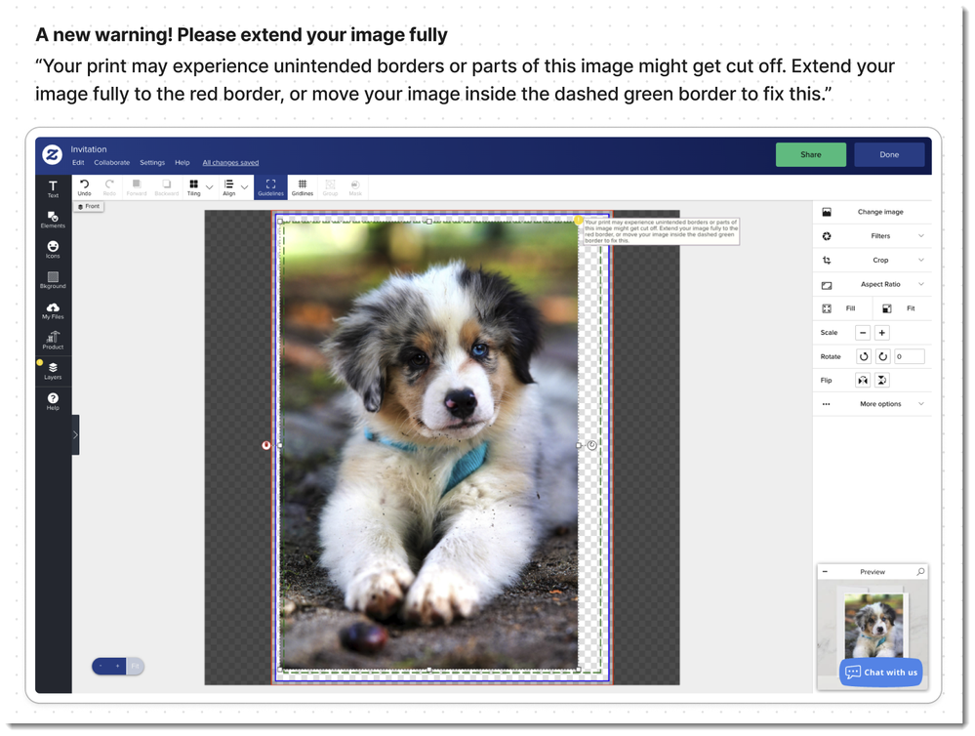Screen dimensions: 975x736
Task: Open the Settings menu
Action: click(152, 163)
